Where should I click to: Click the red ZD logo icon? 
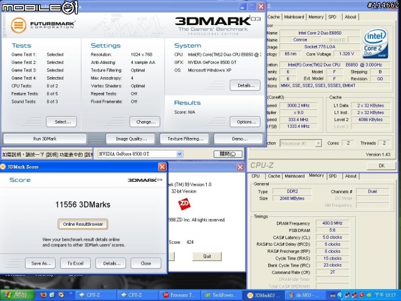[x=184, y=204]
